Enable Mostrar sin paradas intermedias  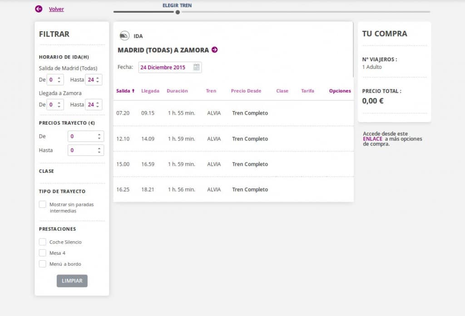43,204
